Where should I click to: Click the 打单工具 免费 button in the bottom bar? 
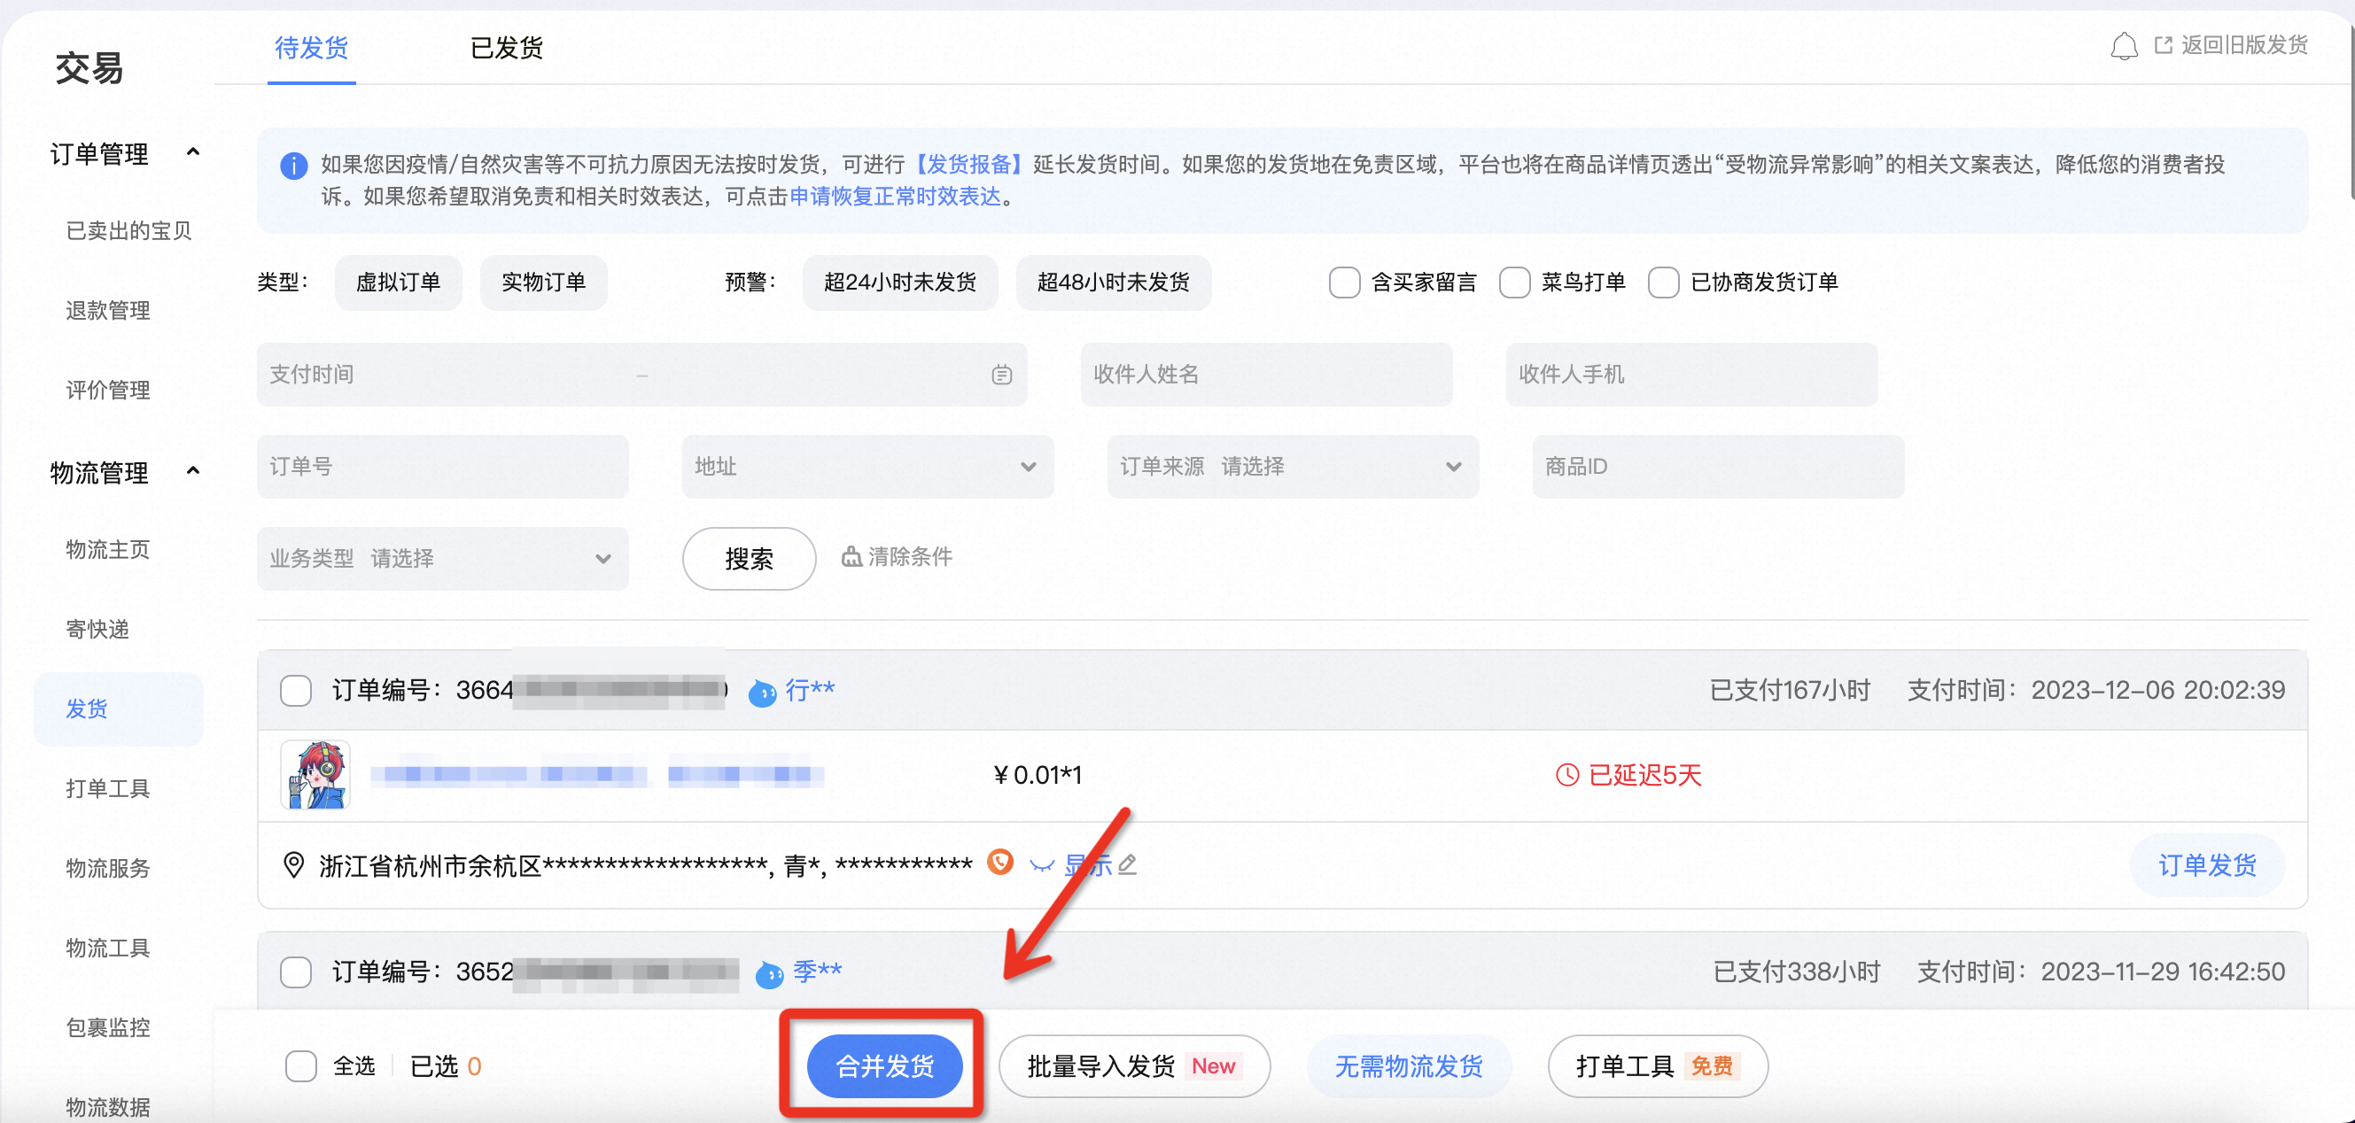pos(1658,1065)
